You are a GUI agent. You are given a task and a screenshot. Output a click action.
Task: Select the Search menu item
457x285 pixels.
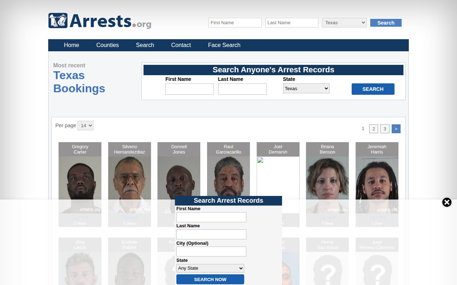click(145, 45)
